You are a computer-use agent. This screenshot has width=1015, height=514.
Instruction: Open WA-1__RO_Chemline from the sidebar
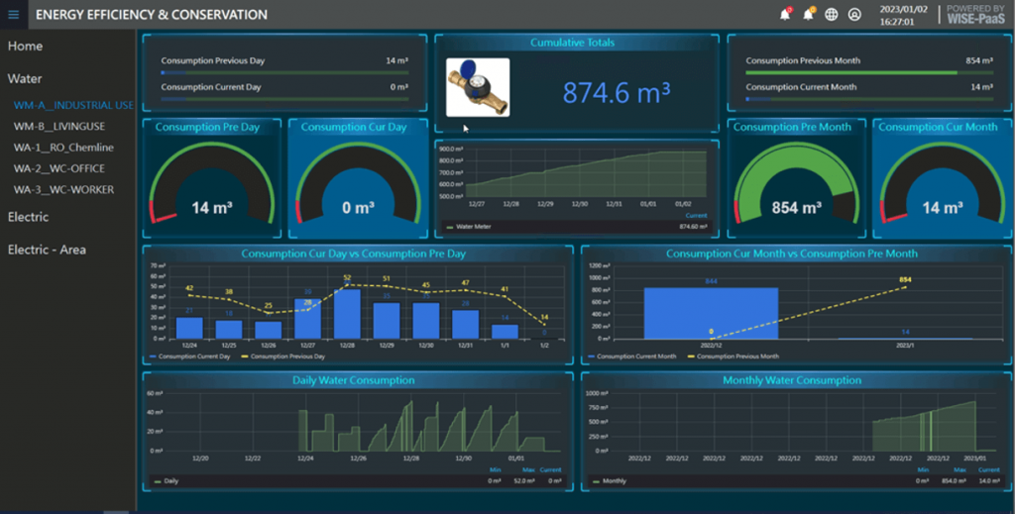point(63,148)
